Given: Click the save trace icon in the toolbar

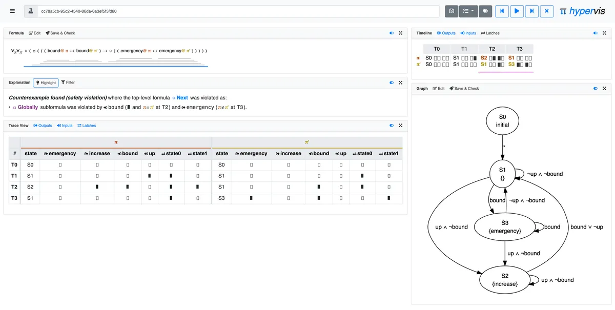Looking at the screenshot, I should (452, 11).
